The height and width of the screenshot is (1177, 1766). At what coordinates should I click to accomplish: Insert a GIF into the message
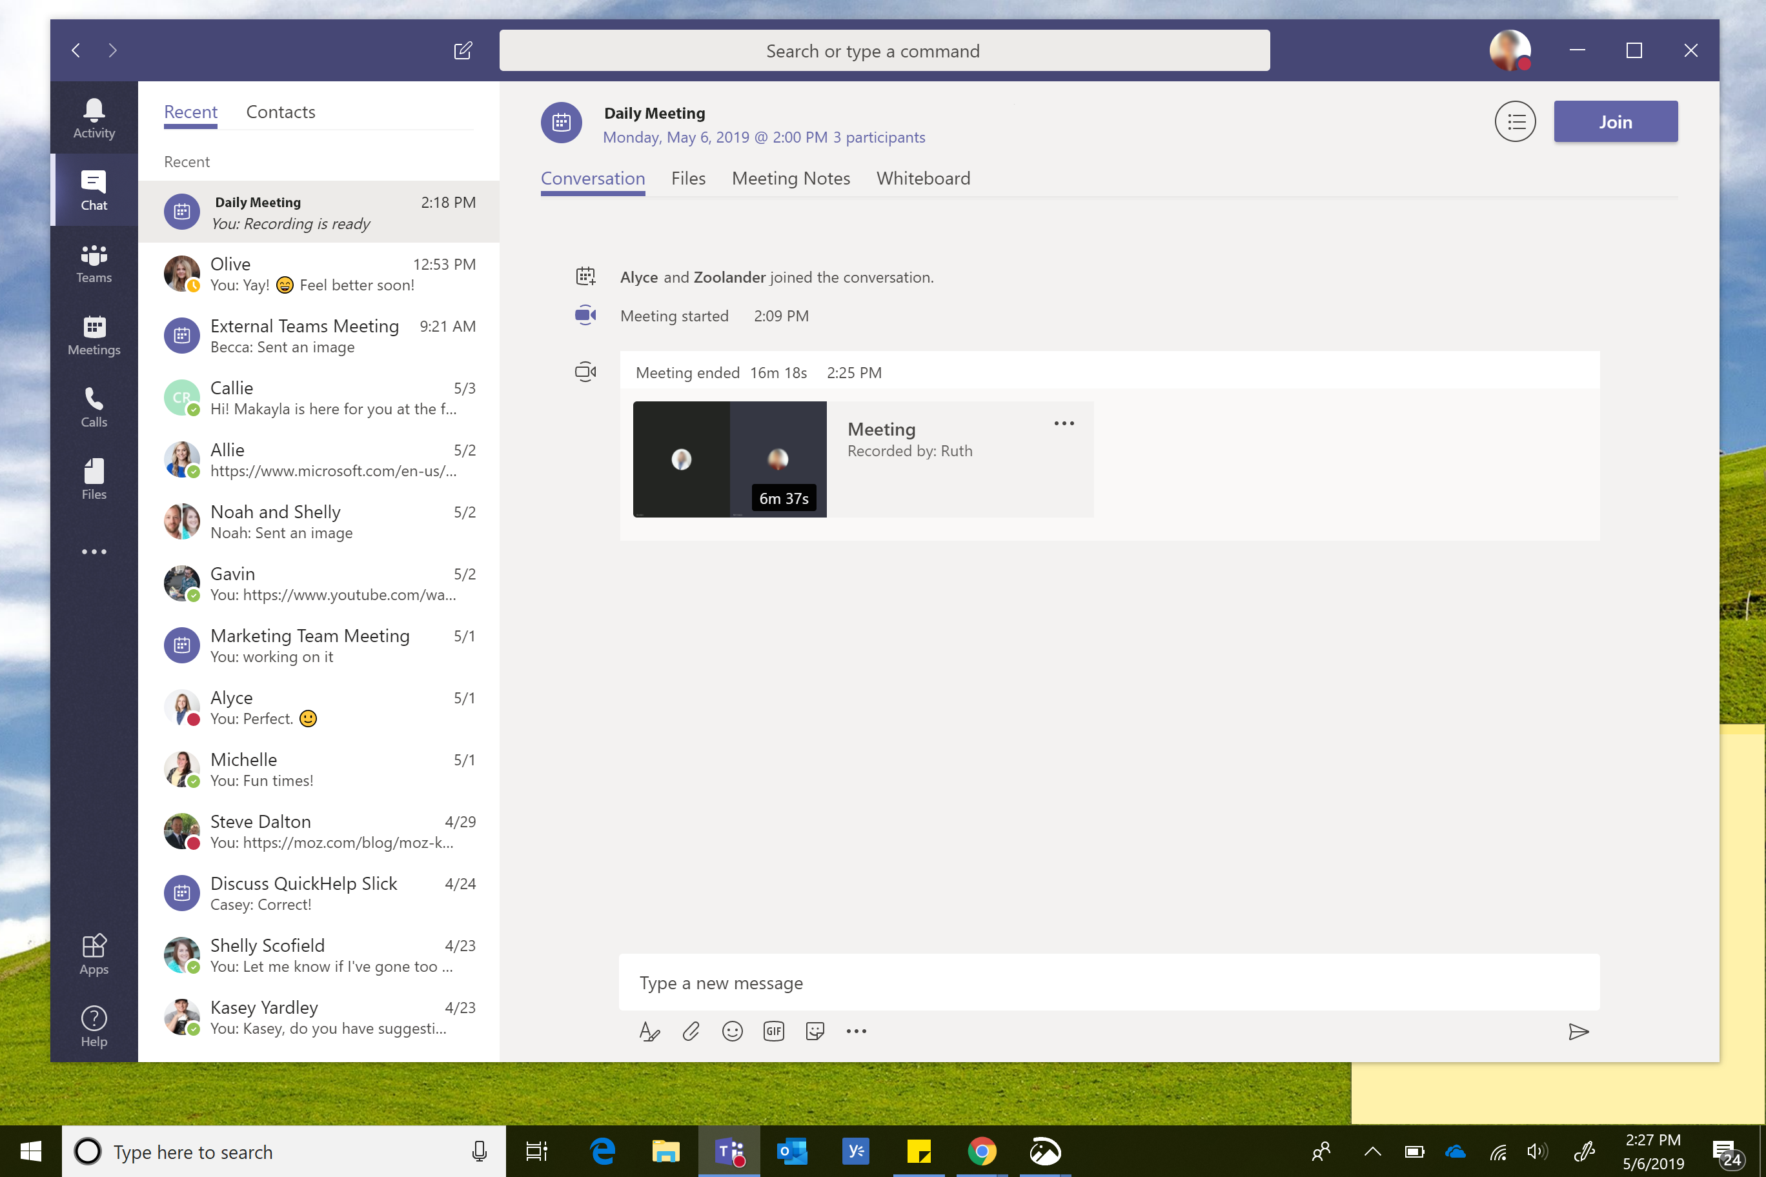tap(773, 1031)
